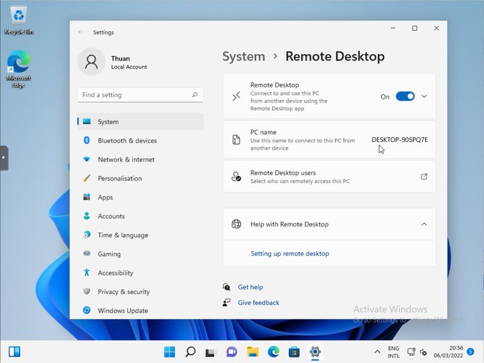
Task: Open Remote Desktop users external link icon
Action: point(424,177)
